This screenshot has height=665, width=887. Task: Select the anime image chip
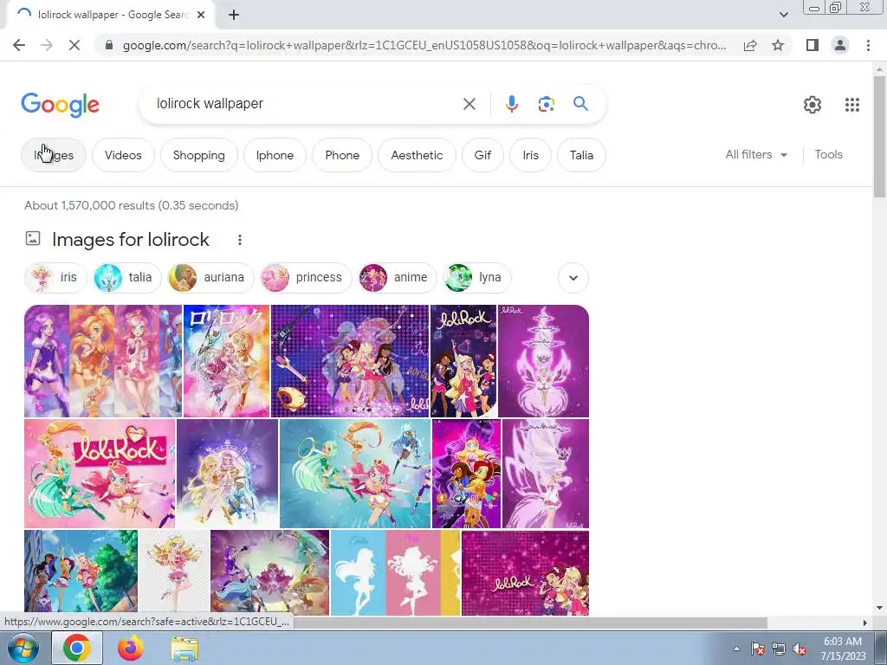(397, 278)
